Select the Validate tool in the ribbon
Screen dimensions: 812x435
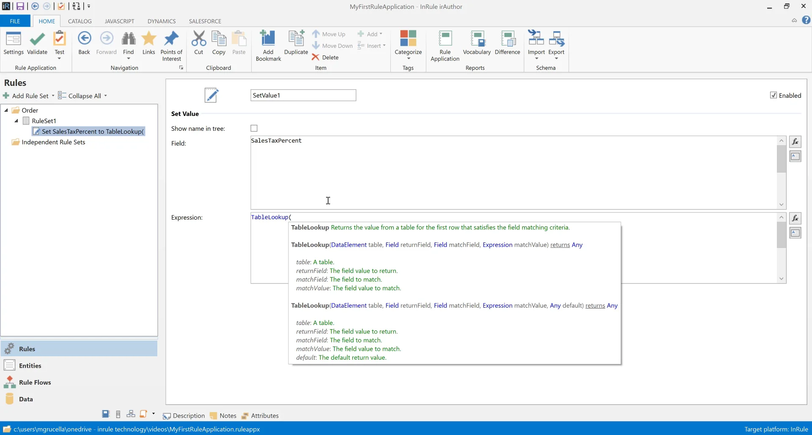[x=37, y=44]
